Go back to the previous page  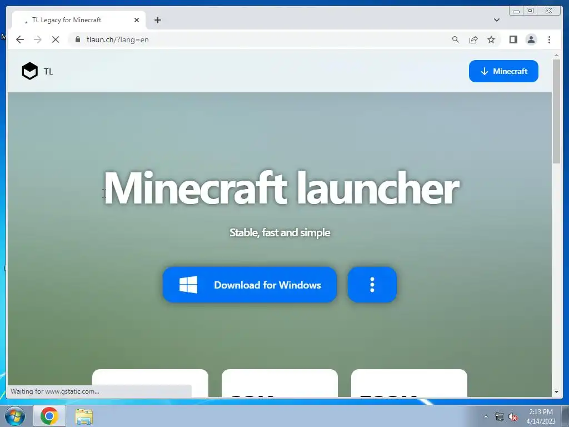20,39
